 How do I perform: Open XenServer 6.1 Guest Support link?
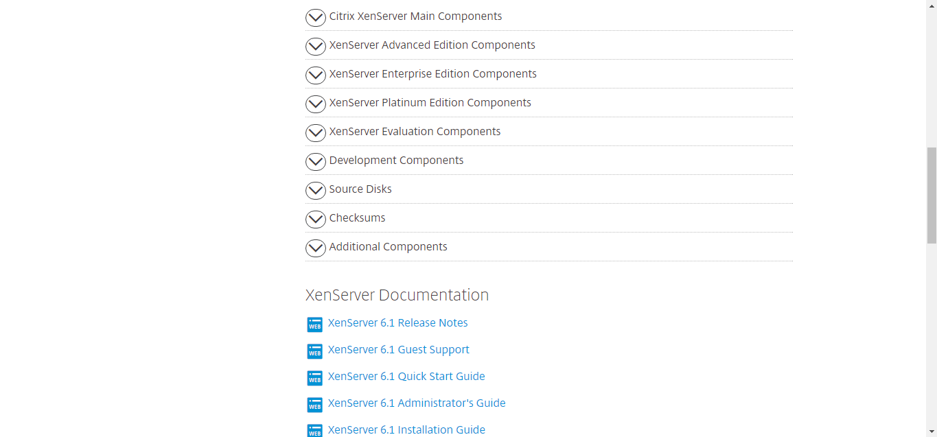point(399,350)
